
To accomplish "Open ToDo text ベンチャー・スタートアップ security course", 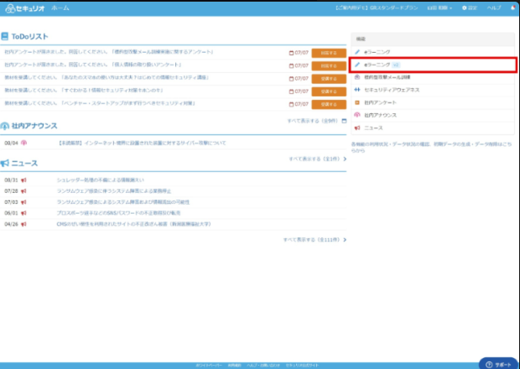I will (x=100, y=103).
